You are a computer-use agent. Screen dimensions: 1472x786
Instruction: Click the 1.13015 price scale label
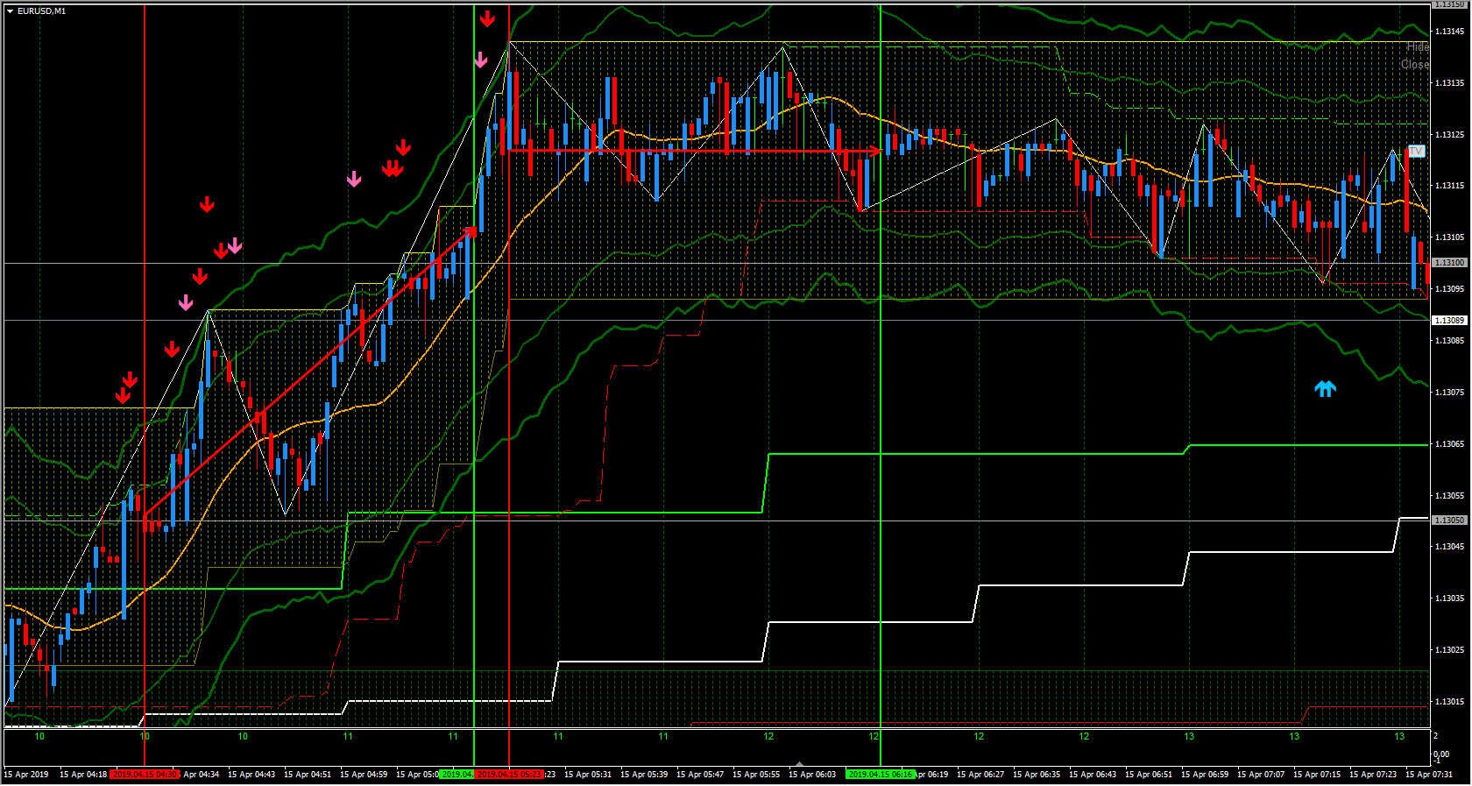[1449, 702]
